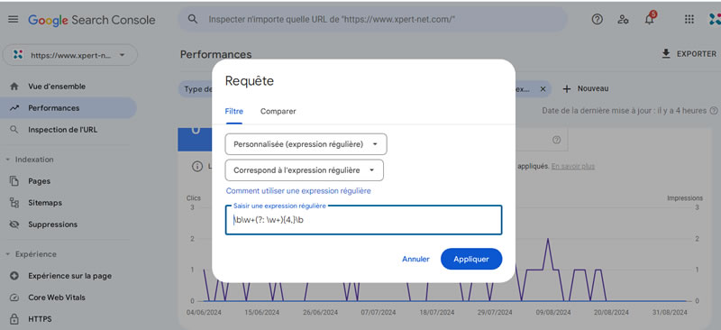This screenshot has width=721, height=330.
Task: Click the Type de filter chip
Action: pos(196,89)
